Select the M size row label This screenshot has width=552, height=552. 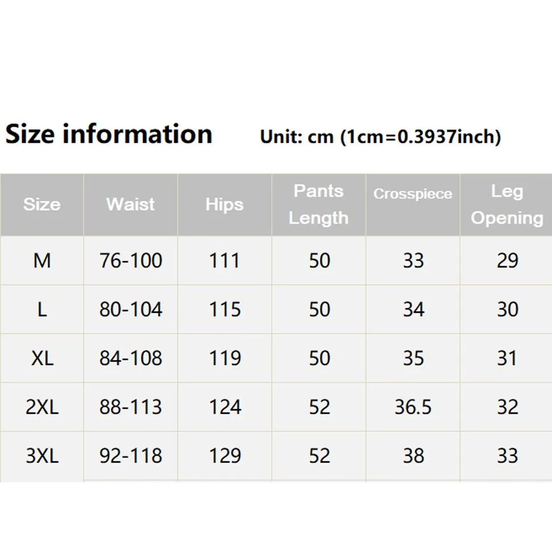(42, 261)
